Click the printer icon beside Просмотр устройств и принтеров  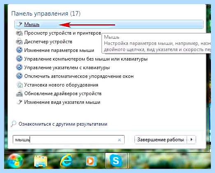pyautogui.click(x=19, y=33)
